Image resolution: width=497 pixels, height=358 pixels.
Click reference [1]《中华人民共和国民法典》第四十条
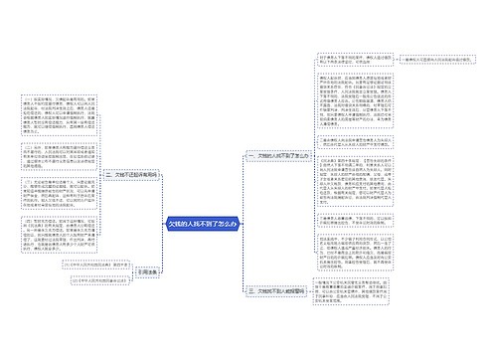pyautogui.click(x=95, y=265)
